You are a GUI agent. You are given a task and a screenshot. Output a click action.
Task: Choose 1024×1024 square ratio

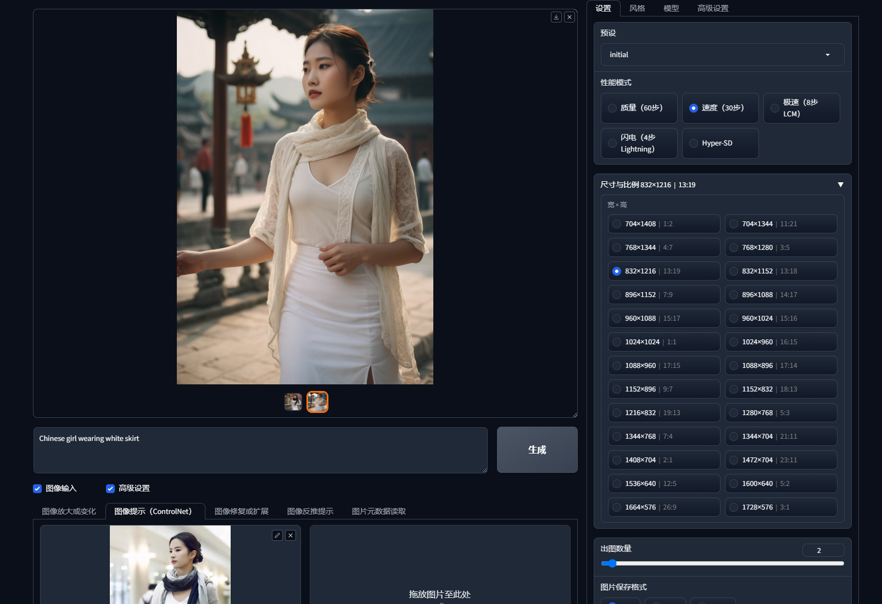point(664,342)
